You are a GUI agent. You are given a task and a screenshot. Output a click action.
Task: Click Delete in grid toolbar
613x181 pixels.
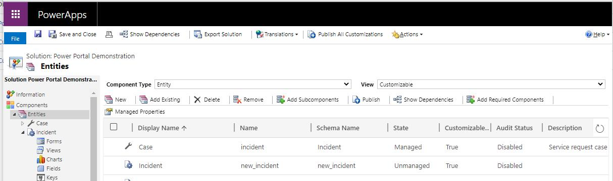(207, 100)
